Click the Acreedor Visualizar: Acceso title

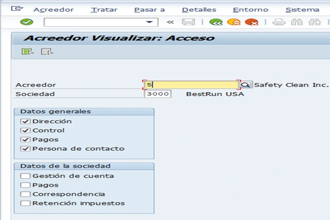click(119, 38)
